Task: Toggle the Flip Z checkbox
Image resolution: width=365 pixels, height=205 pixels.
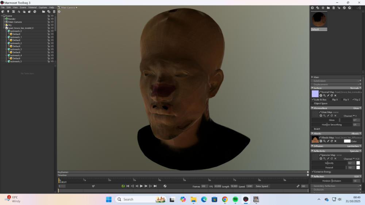Action: pos(353,100)
